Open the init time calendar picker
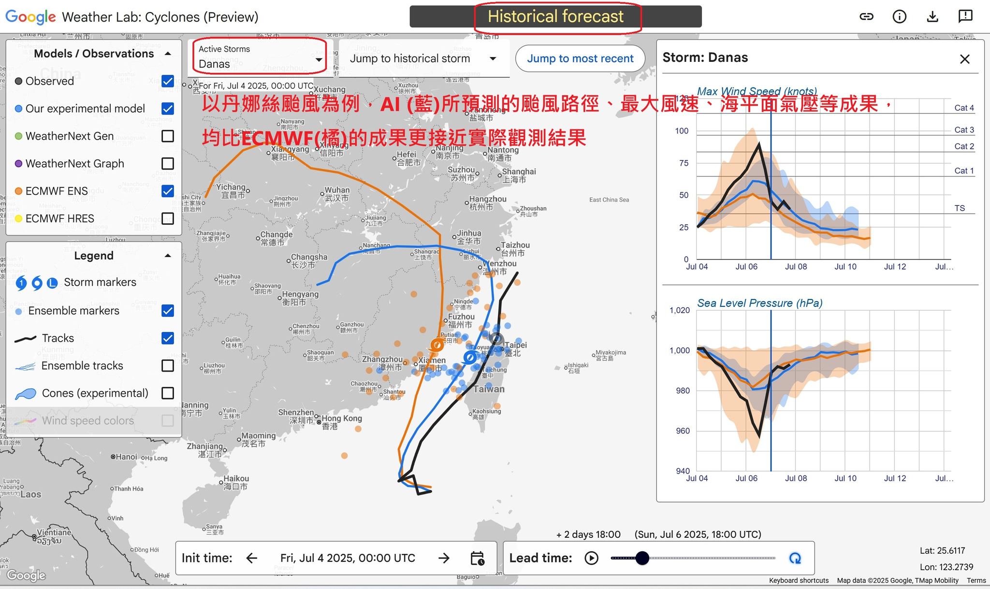This screenshot has width=990, height=589. point(477,558)
